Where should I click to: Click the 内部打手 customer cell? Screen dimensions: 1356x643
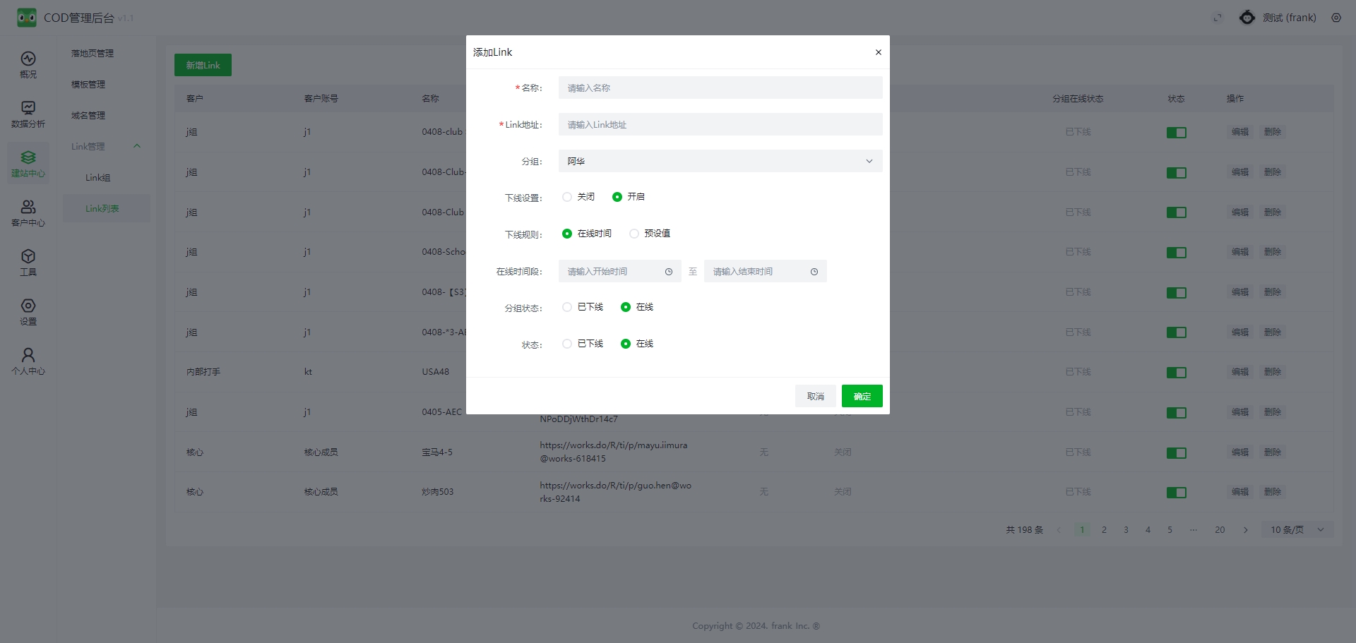pyautogui.click(x=203, y=372)
